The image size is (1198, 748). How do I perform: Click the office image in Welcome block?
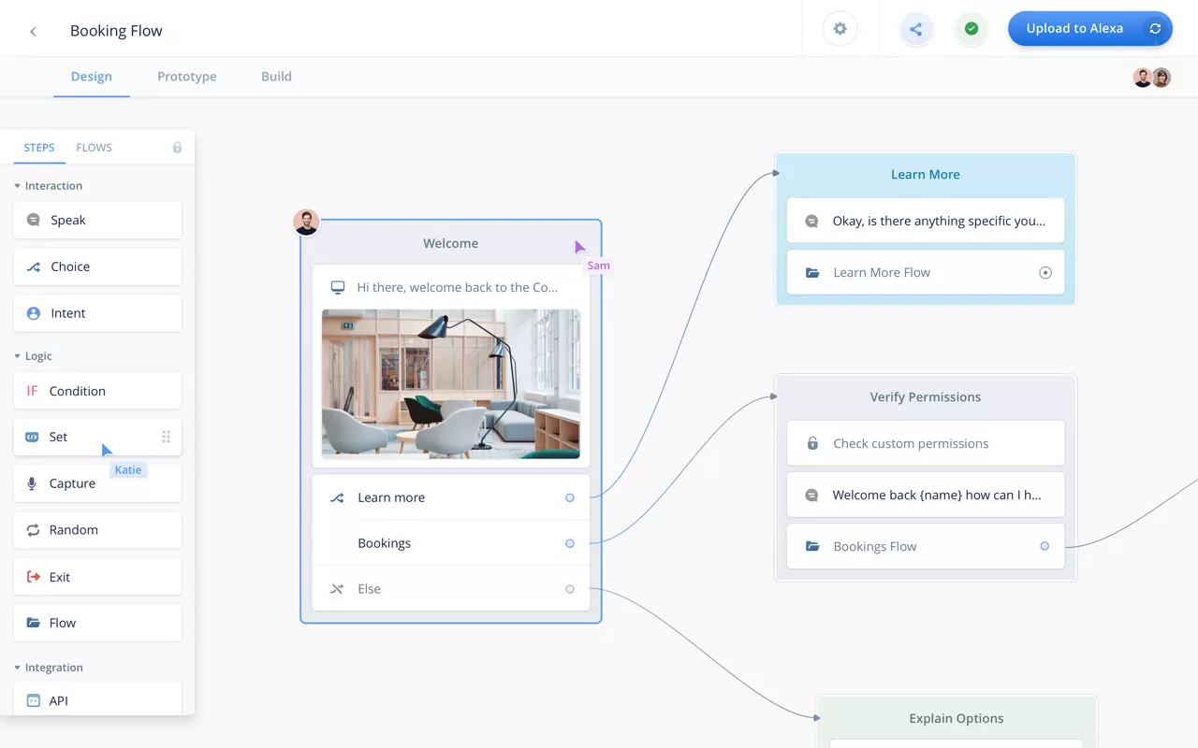pyautogui.click(x=450, y=383)
